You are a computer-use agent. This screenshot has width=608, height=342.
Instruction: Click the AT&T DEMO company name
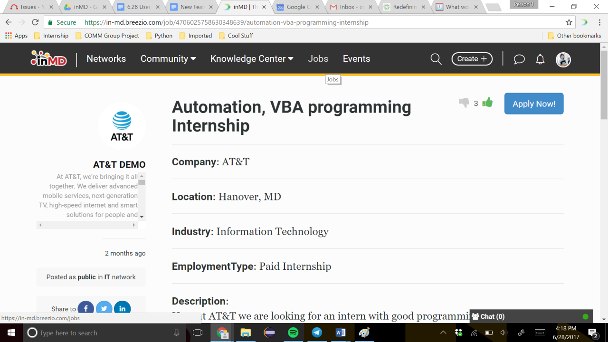click(x=119, y=165)
